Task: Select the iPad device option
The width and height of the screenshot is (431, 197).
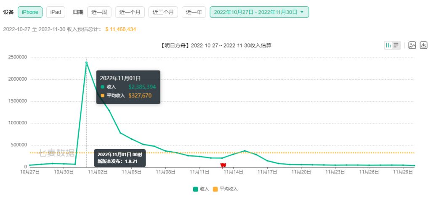Action: (x=56, y=12)
